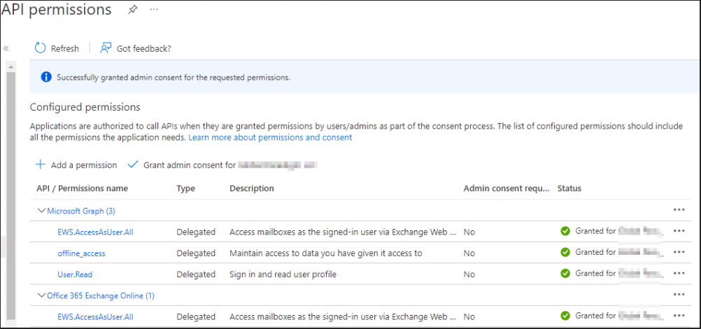Click the plus icon for Add a permission
The width and height of the screenshot is (701, 329).
click(41, 165)
